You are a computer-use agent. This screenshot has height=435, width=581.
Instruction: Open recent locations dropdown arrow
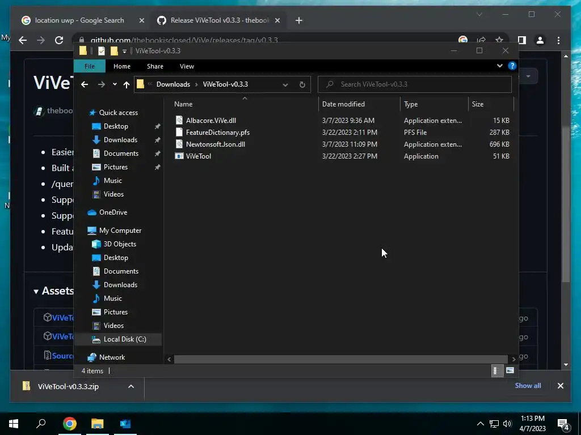(115, 84)
